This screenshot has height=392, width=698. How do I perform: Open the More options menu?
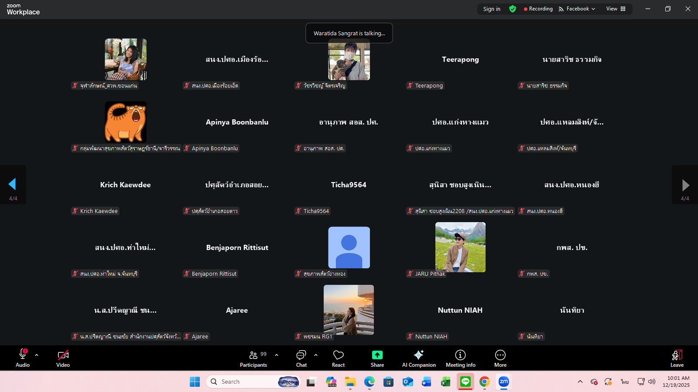[500, 358]
